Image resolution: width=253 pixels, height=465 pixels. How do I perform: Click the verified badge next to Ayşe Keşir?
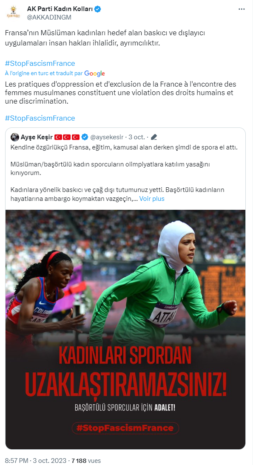tap(85, 137)
